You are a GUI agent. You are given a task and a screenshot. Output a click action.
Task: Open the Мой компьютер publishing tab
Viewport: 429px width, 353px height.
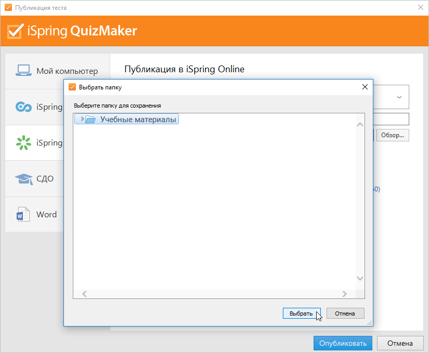pos(57,71)
